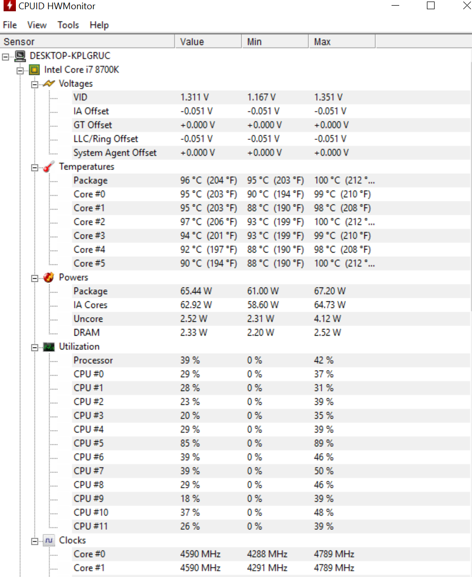Open the Tools menu
472x577 pixels.
pos(68,25)
